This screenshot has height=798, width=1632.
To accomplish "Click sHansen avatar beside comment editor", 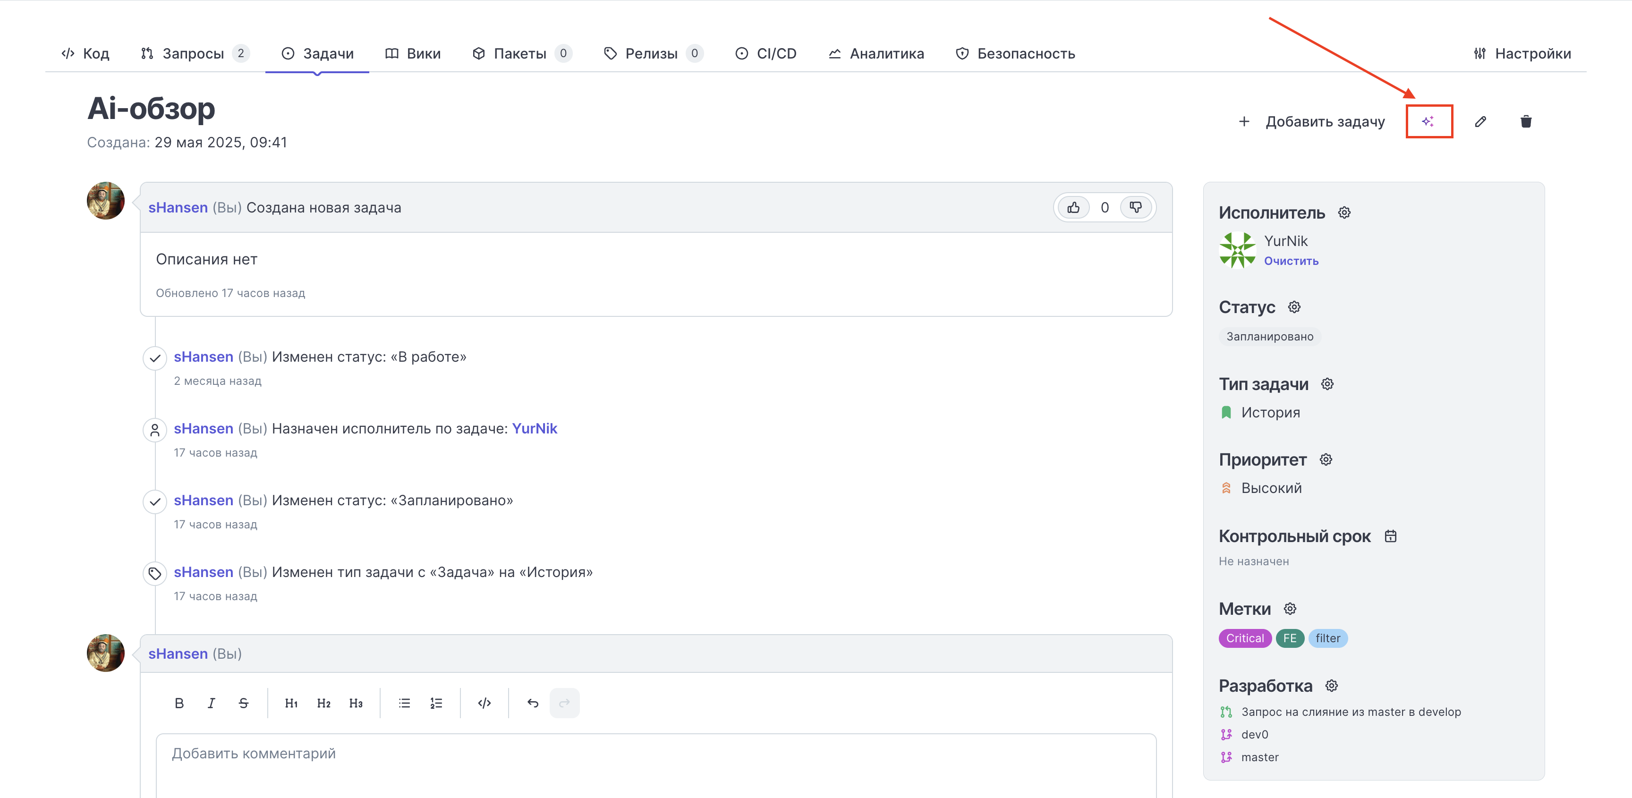I will tap(106, 653).
